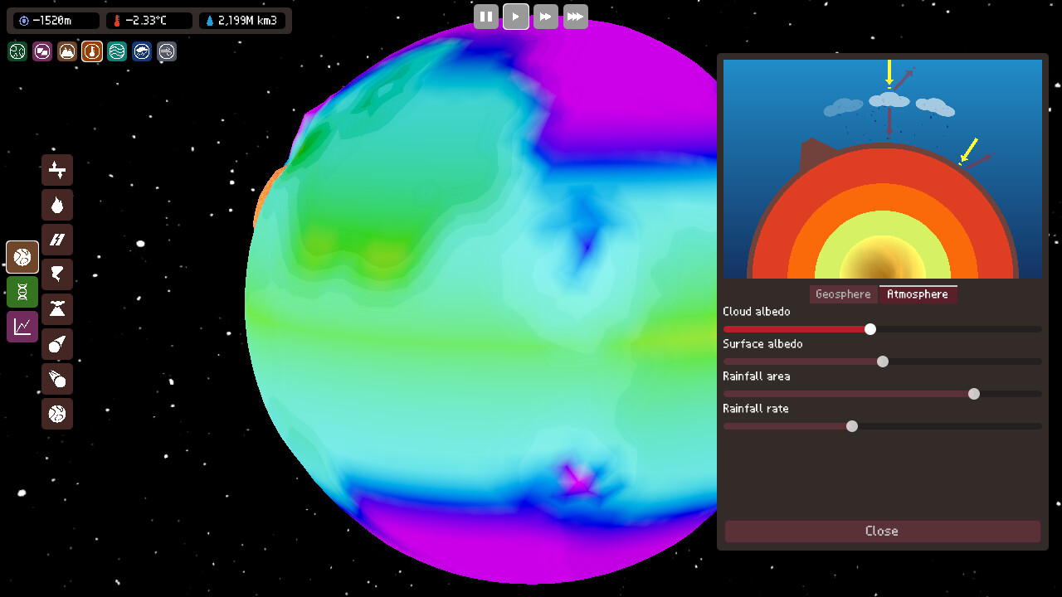This screenshot has height=597, width=1062.
Task: Toggle the temperature overlay
Action: coord(91,51)
